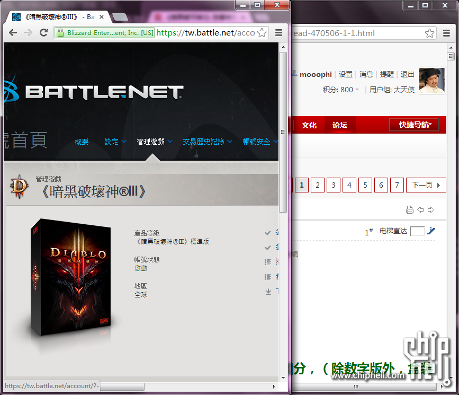This screenshot has height=395, width=459.
Task: Click the first checkmark icon beside 產品等級
Action: coord(267,233)
